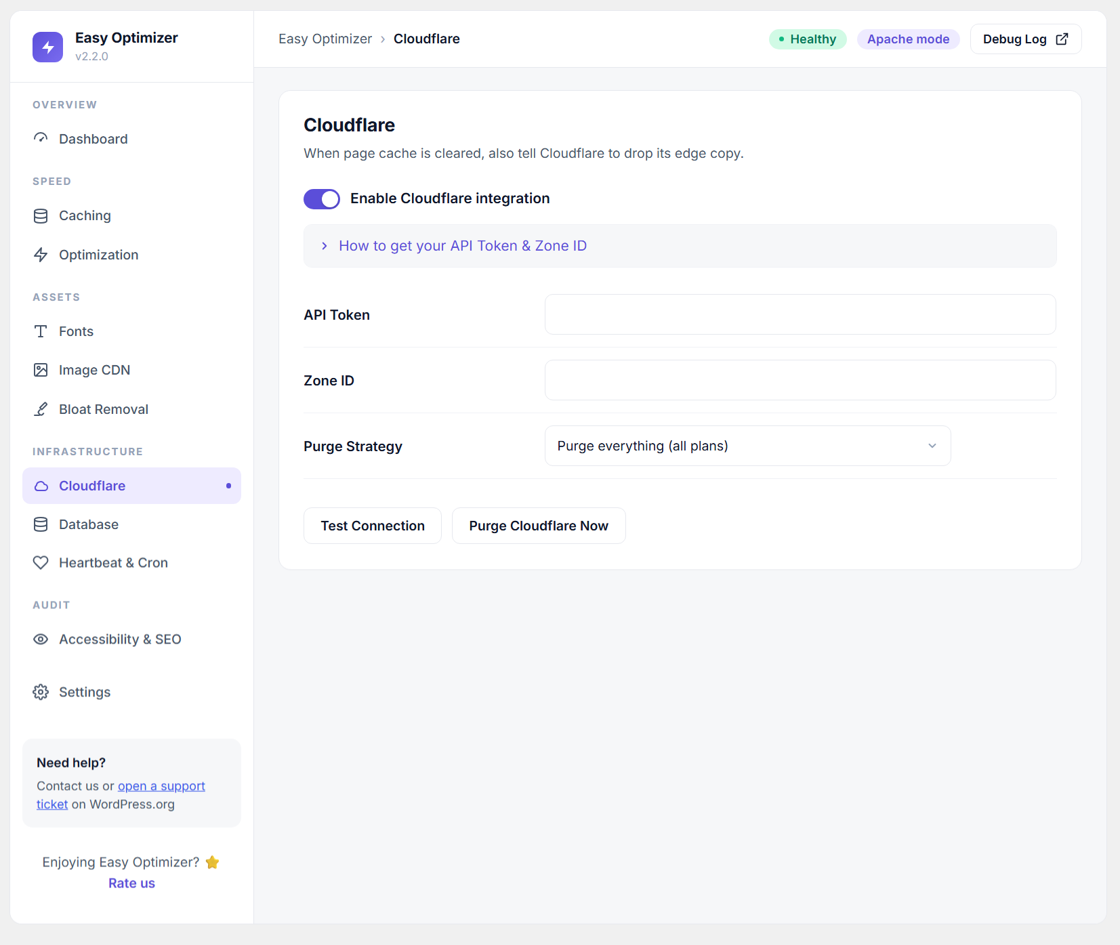Viewport: 1120px width, 945px height.
Task: Click the Need help? heading
Action: pos(71,763)
